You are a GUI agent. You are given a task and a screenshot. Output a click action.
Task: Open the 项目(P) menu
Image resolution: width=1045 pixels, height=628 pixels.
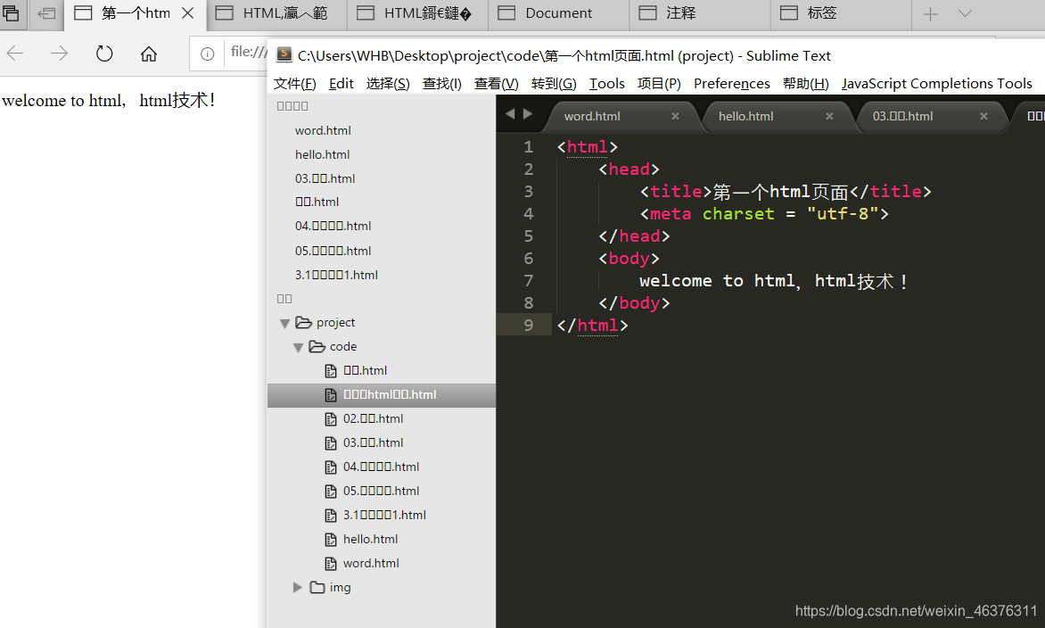pyautogui.click(x=659, y=83)
